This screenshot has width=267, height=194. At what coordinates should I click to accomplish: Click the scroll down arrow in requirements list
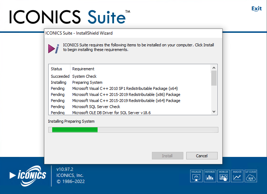click(x=214, y=112)
